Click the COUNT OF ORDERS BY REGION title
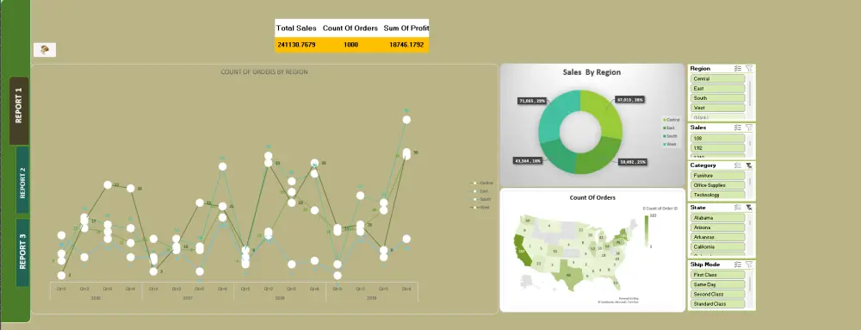This screenshot has height=330, width=861. (264, 72)
